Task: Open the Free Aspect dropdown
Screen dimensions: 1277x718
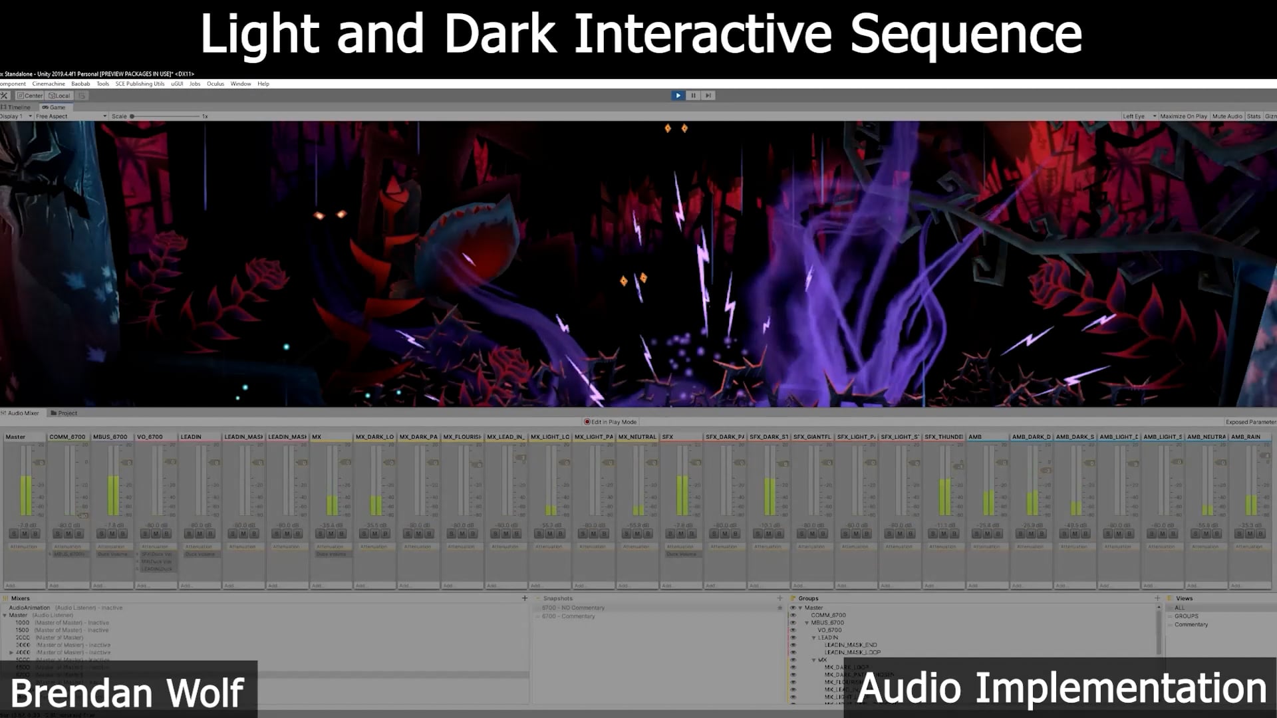Action: point(71,116)
